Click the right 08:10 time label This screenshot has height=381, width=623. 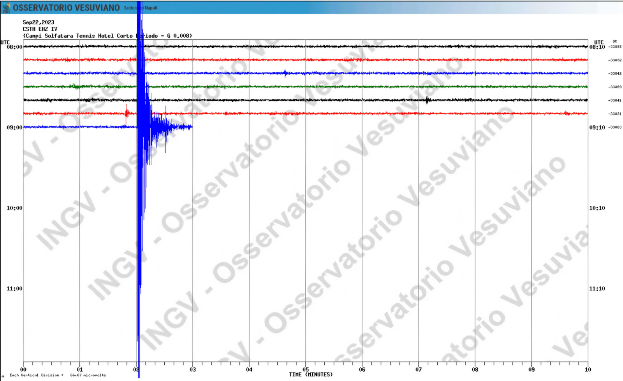point(597,47)
